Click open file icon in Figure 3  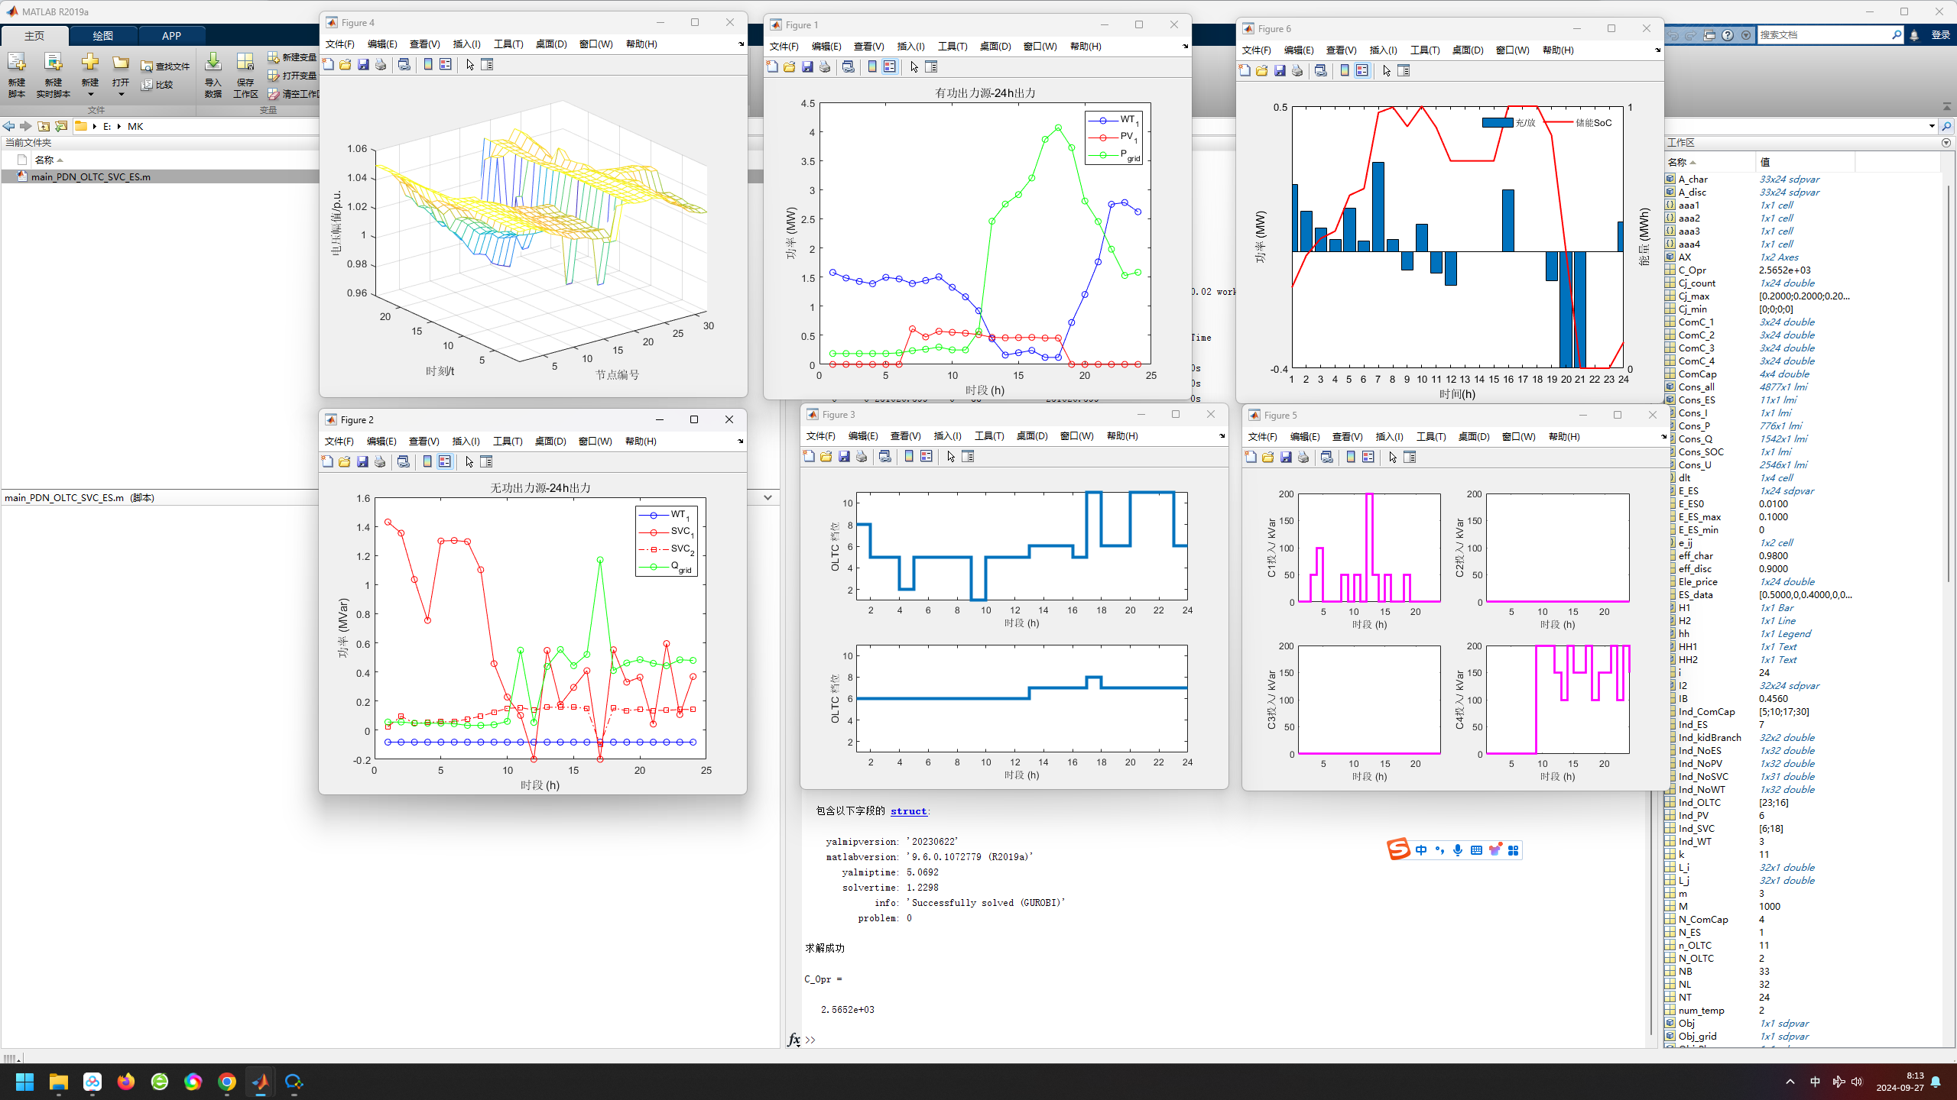[826, 457]
